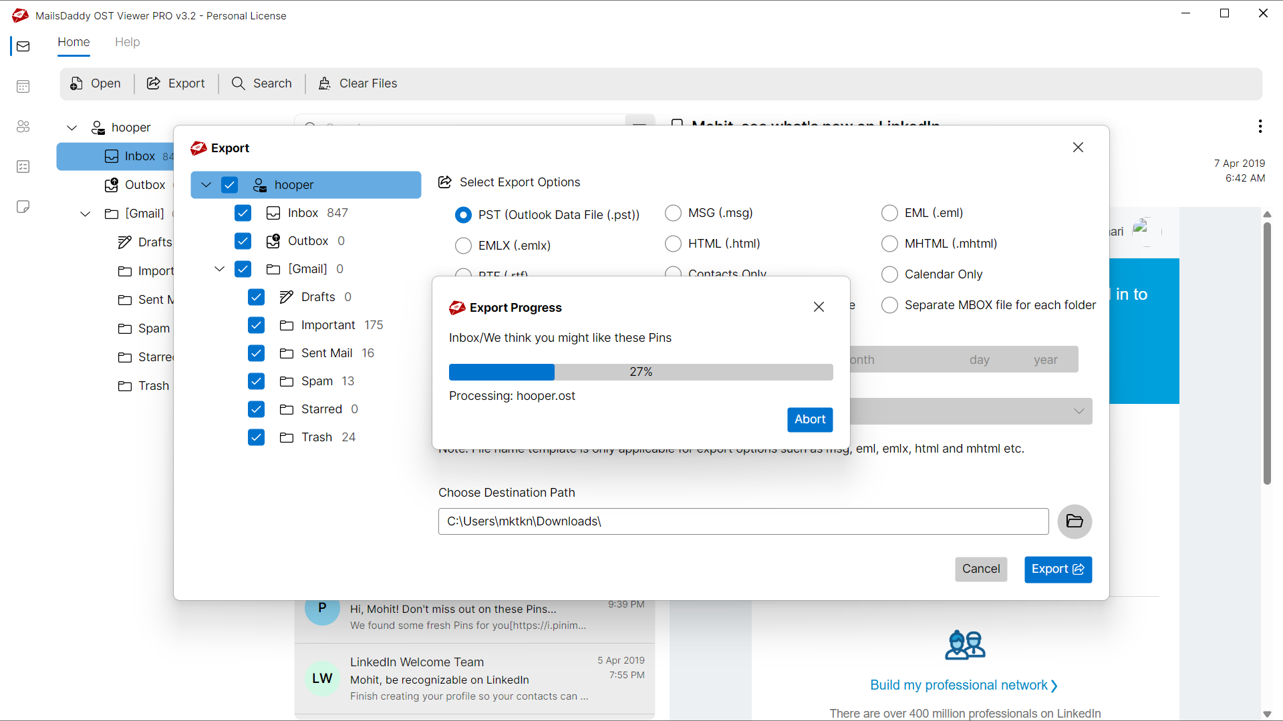Image resolution: width=1283 pixels, height=721 pixels.
Task: Select the HTML (.html) export option
Action: coord(673,244)
